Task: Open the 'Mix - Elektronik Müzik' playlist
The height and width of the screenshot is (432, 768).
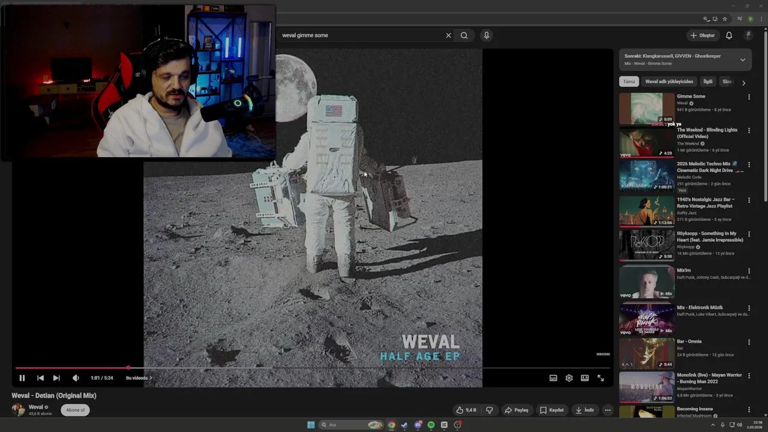Action: coord(700,308)
